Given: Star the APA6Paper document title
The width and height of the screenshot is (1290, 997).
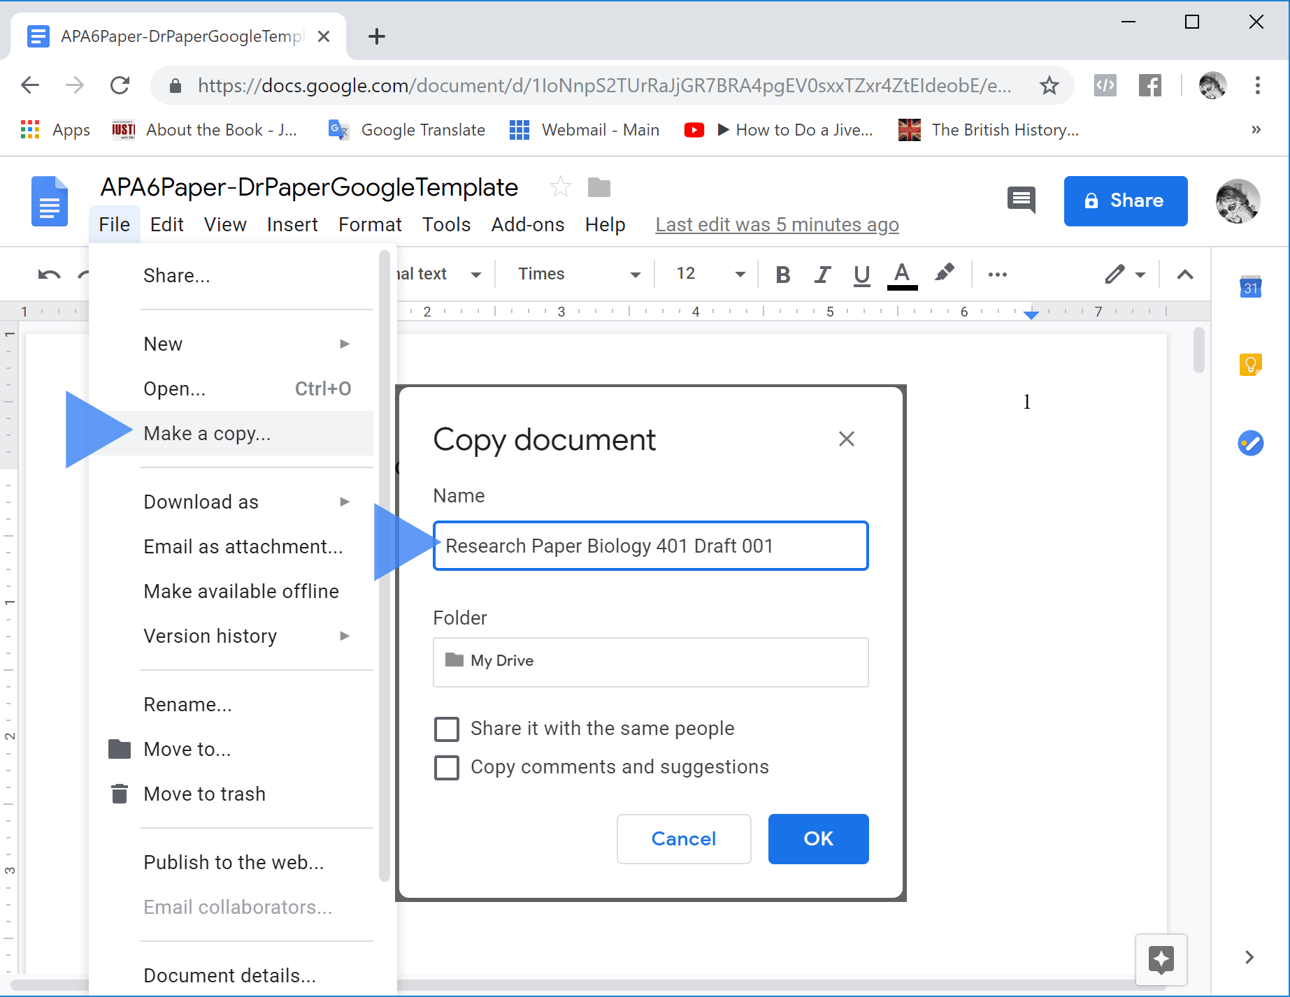Looking at the screenshot, I should tap(560, 187).
